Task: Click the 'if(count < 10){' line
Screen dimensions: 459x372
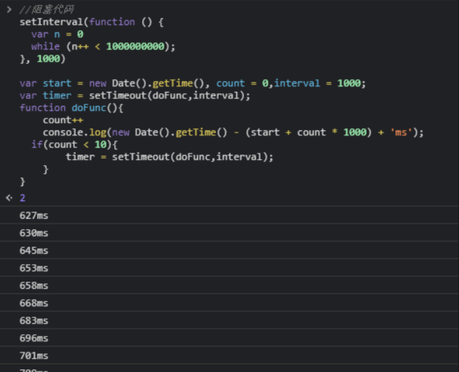Action: [x=74, y=145]
